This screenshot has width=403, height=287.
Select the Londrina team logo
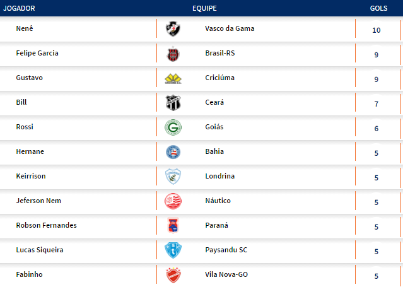point(172,177)
